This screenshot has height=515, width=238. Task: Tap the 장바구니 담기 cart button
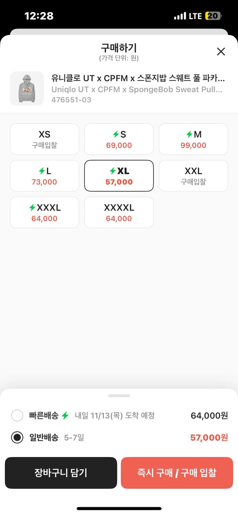point(61,473)
